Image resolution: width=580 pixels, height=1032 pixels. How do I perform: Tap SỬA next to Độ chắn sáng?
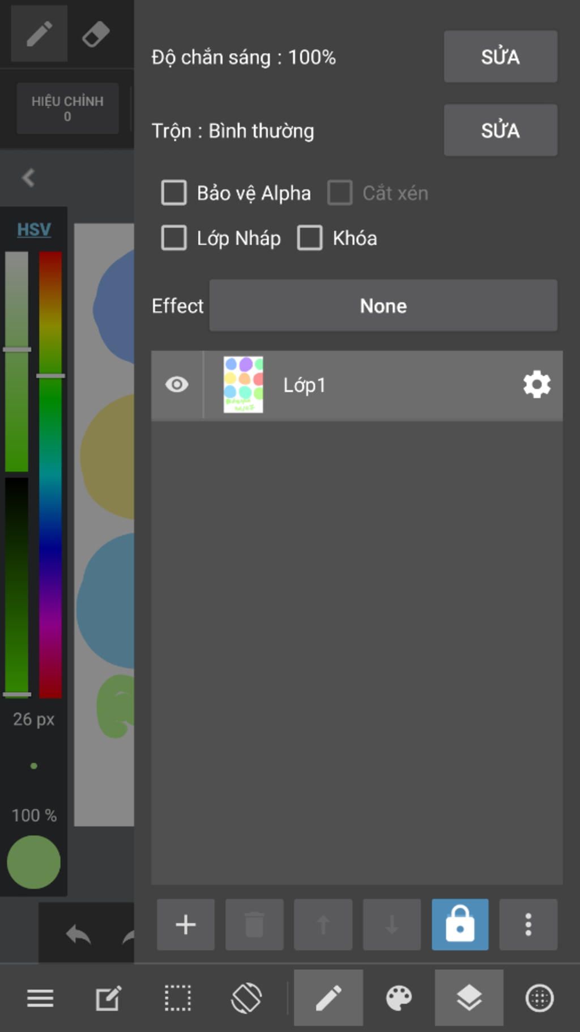[501, 57]
